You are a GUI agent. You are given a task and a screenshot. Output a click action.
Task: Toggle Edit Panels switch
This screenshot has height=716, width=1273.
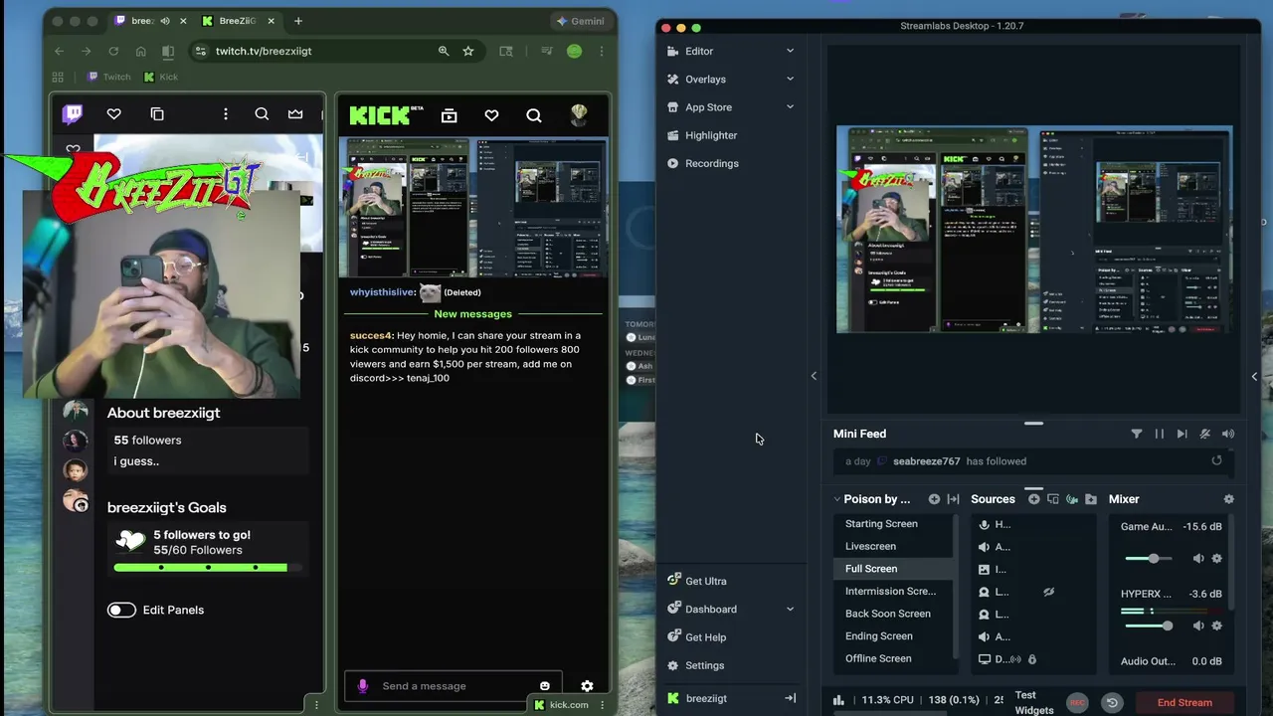[x=121, y=610]
